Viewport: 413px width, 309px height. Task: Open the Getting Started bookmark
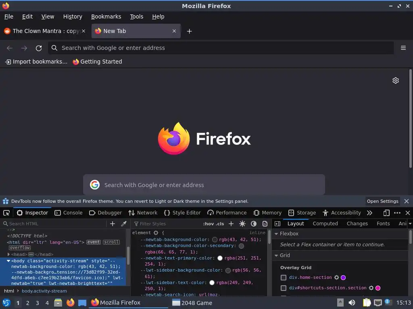(x=98, y=62)
